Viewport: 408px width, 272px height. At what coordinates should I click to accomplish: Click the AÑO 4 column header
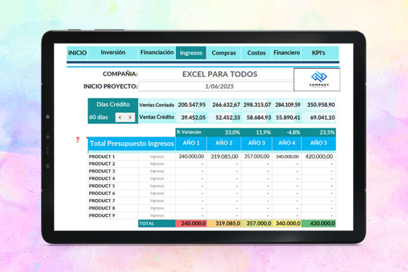coord(287,143)
